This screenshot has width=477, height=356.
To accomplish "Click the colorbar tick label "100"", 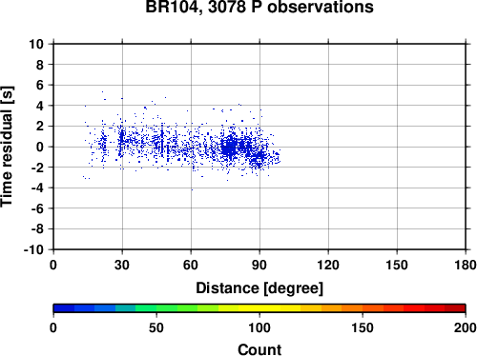I will point(259,327).
